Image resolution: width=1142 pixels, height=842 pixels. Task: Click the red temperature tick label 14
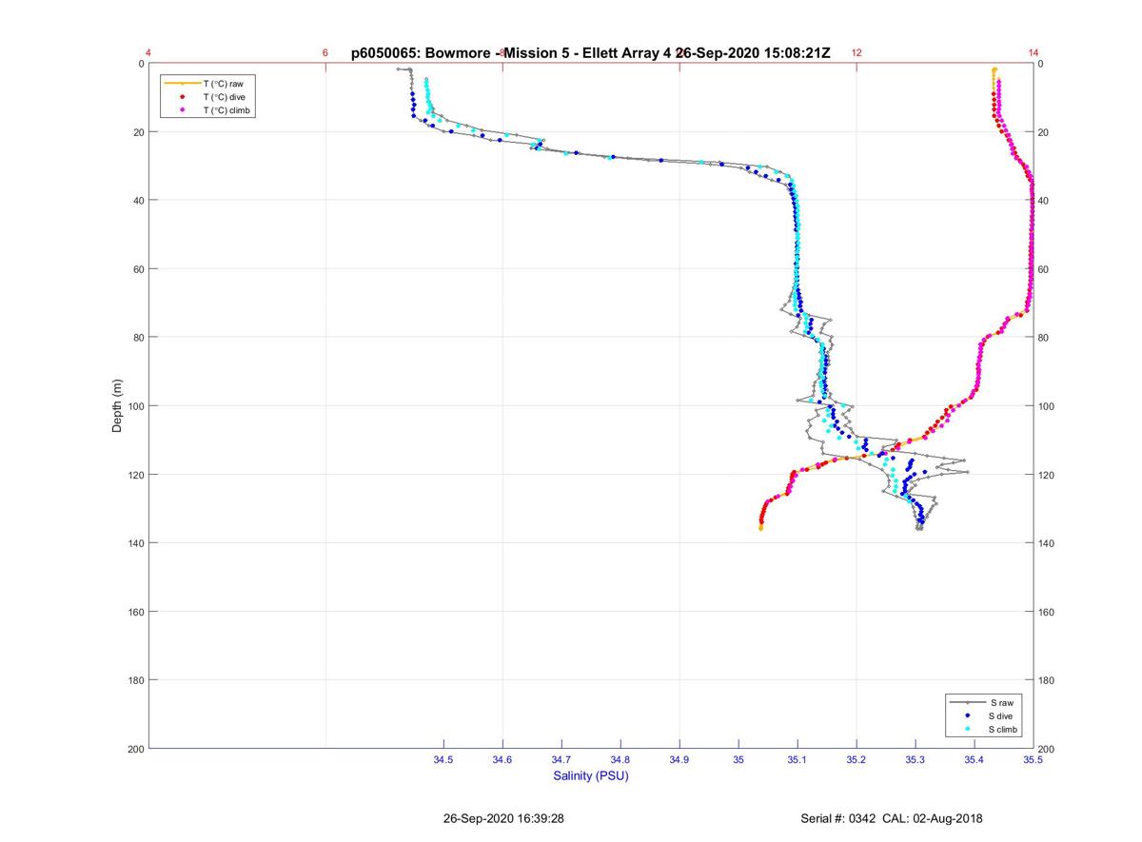pyautogui.click(x=1034, y=53)
